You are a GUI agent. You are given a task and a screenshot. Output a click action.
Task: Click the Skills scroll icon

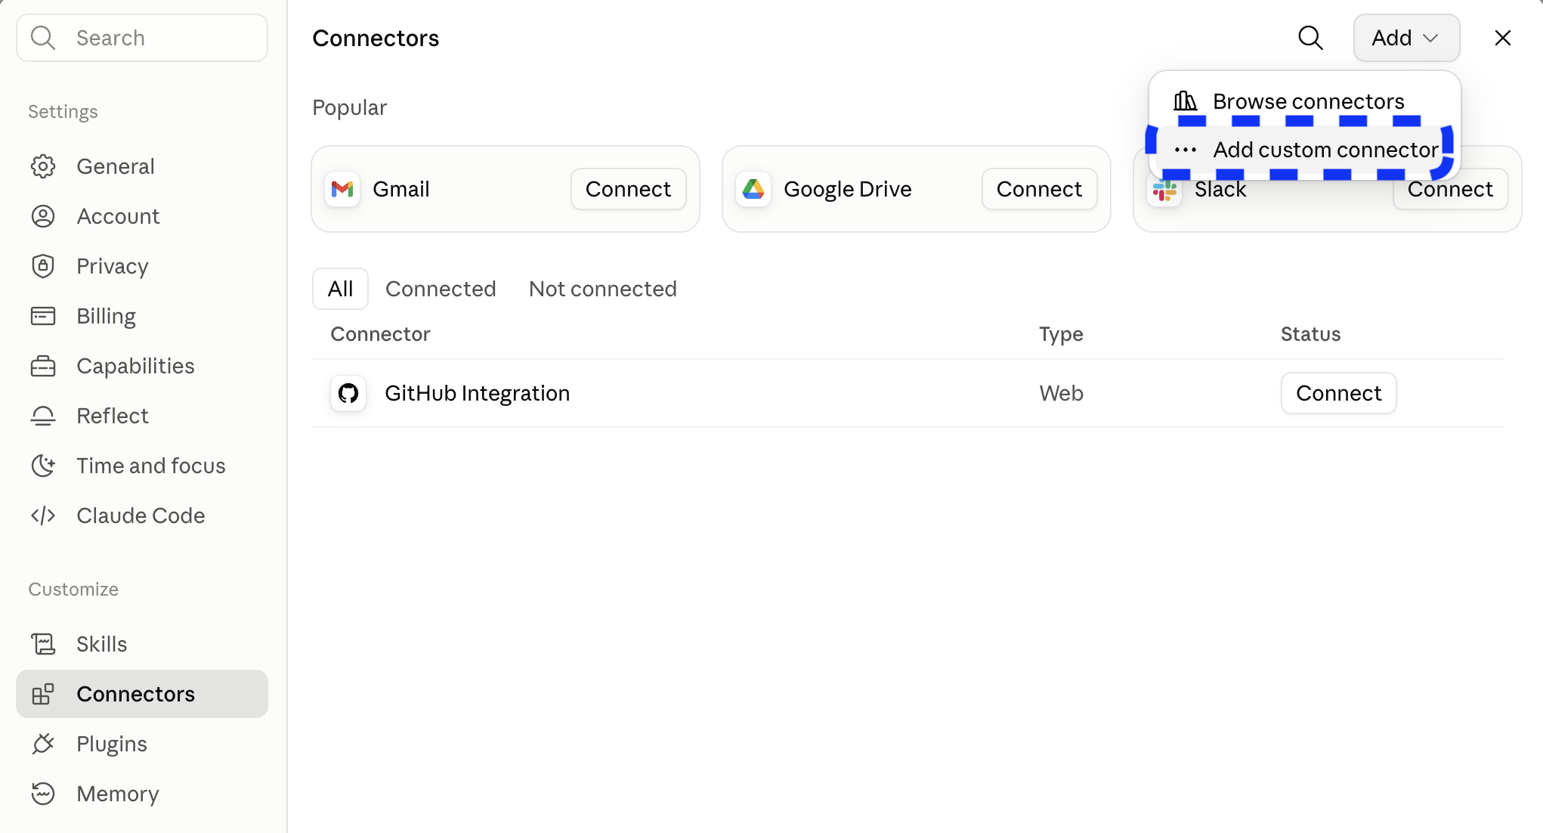coord(43,644)
